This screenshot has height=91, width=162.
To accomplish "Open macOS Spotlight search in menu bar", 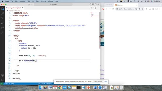I will pos(145,1).
